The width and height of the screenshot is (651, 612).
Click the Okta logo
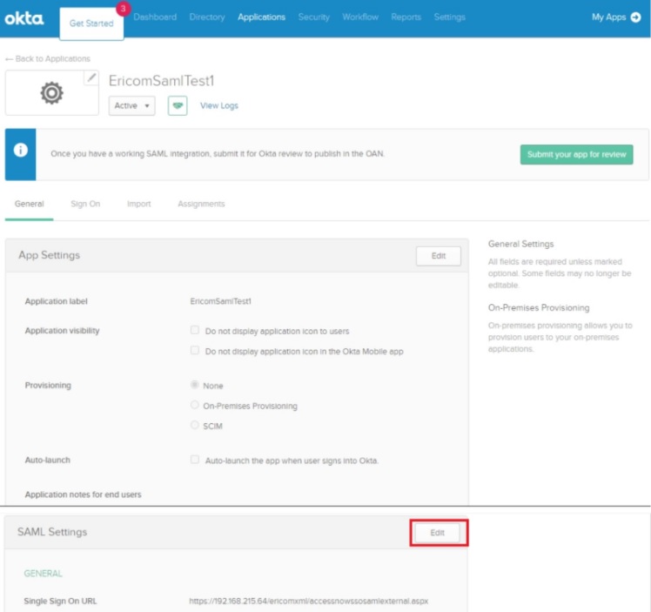pyautogui.click(x=23, y=18)
